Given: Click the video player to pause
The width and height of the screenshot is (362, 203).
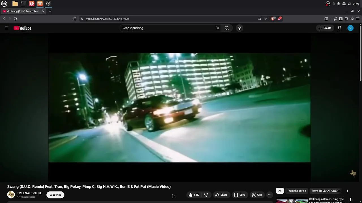Looking at the screenshot, I should [x=179, y=107].
